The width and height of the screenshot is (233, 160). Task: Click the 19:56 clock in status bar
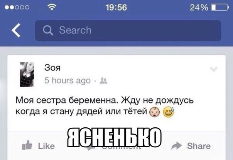[x=116, y=7]
